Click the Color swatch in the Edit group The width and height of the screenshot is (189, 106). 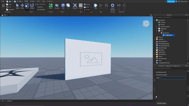pyautogui.click(x=81, y=5)
